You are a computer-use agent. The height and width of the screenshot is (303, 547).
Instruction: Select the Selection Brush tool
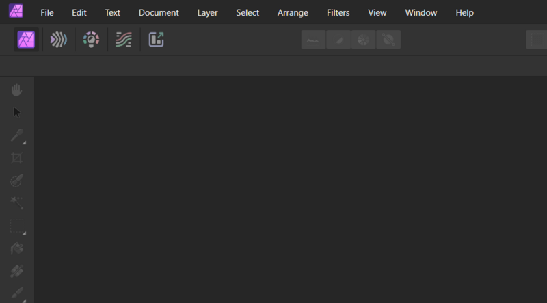point(16,181)
